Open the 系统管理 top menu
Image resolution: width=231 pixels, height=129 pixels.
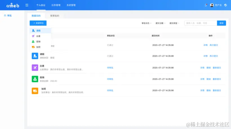point(71,5)
